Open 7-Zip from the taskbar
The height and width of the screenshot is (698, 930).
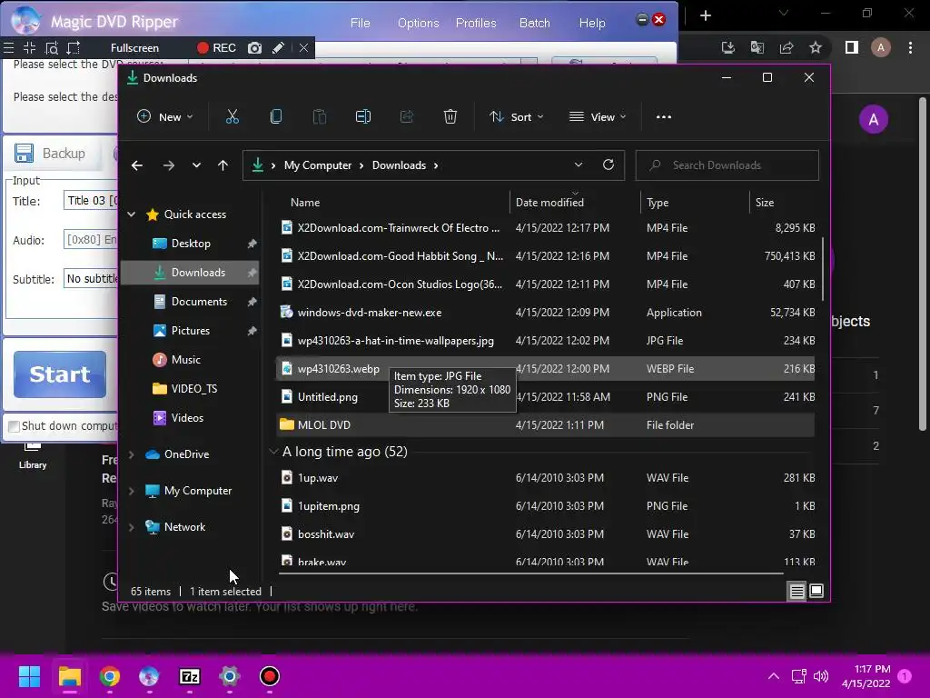click(190, 676)
